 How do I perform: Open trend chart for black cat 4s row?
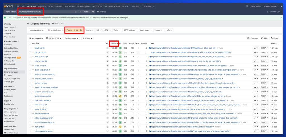pos(256,48)
